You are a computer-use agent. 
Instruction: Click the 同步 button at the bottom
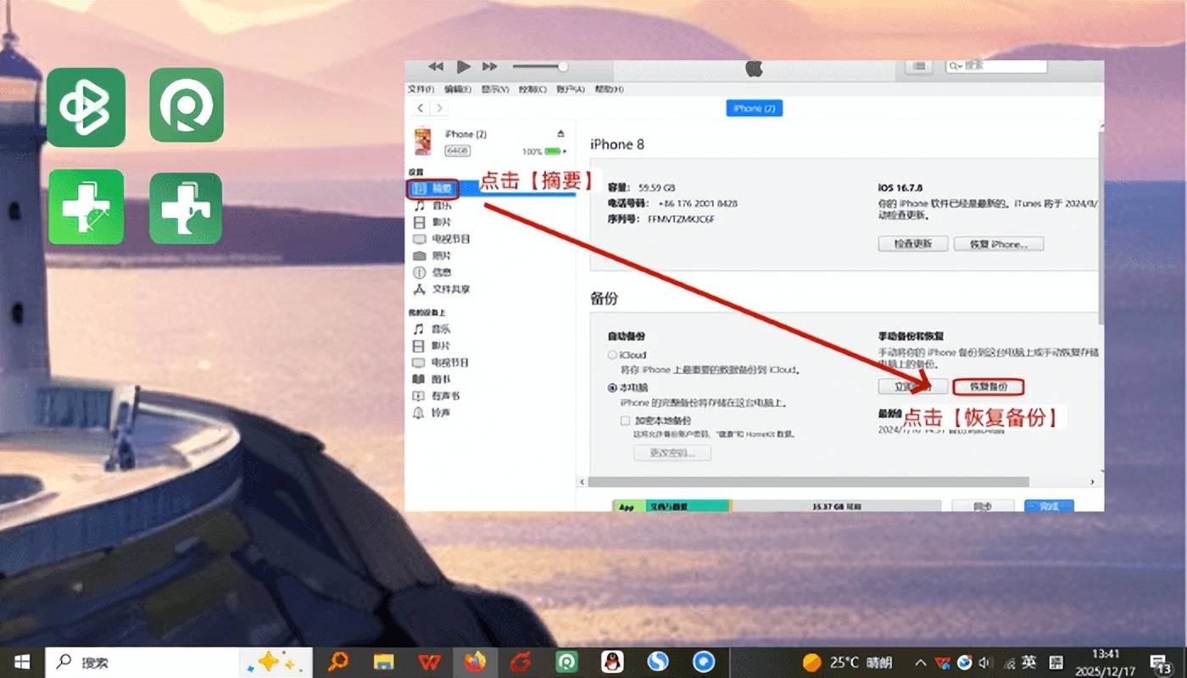[x=983, y=506]
